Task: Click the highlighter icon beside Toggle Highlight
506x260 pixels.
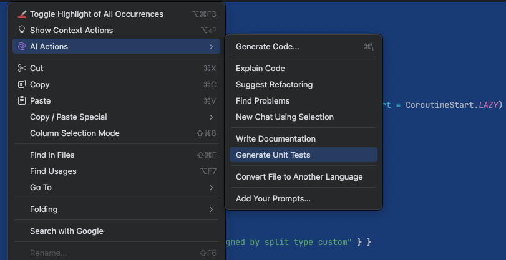Action: (x=22, y=14)
